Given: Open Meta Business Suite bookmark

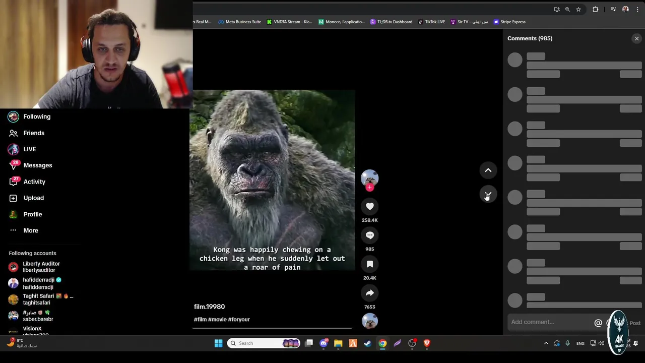Looking at the screenshot, I should [x=240, y=22].
